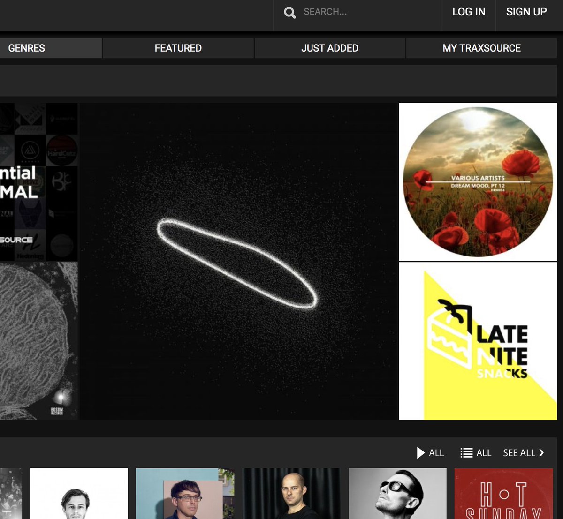Open the Genres menu tab
Image resolution: width=563 pixels, height=519 pixels.
coord(51,48)
